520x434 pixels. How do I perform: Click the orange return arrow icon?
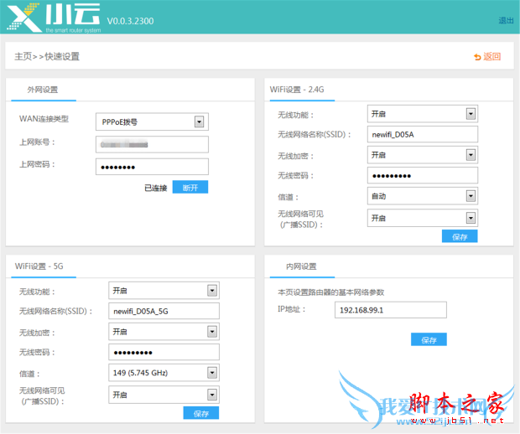point(477,57)
